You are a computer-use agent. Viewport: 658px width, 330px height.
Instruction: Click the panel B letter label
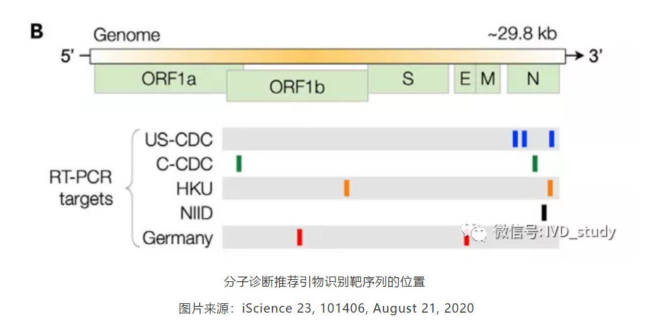(x=37, y=31)
